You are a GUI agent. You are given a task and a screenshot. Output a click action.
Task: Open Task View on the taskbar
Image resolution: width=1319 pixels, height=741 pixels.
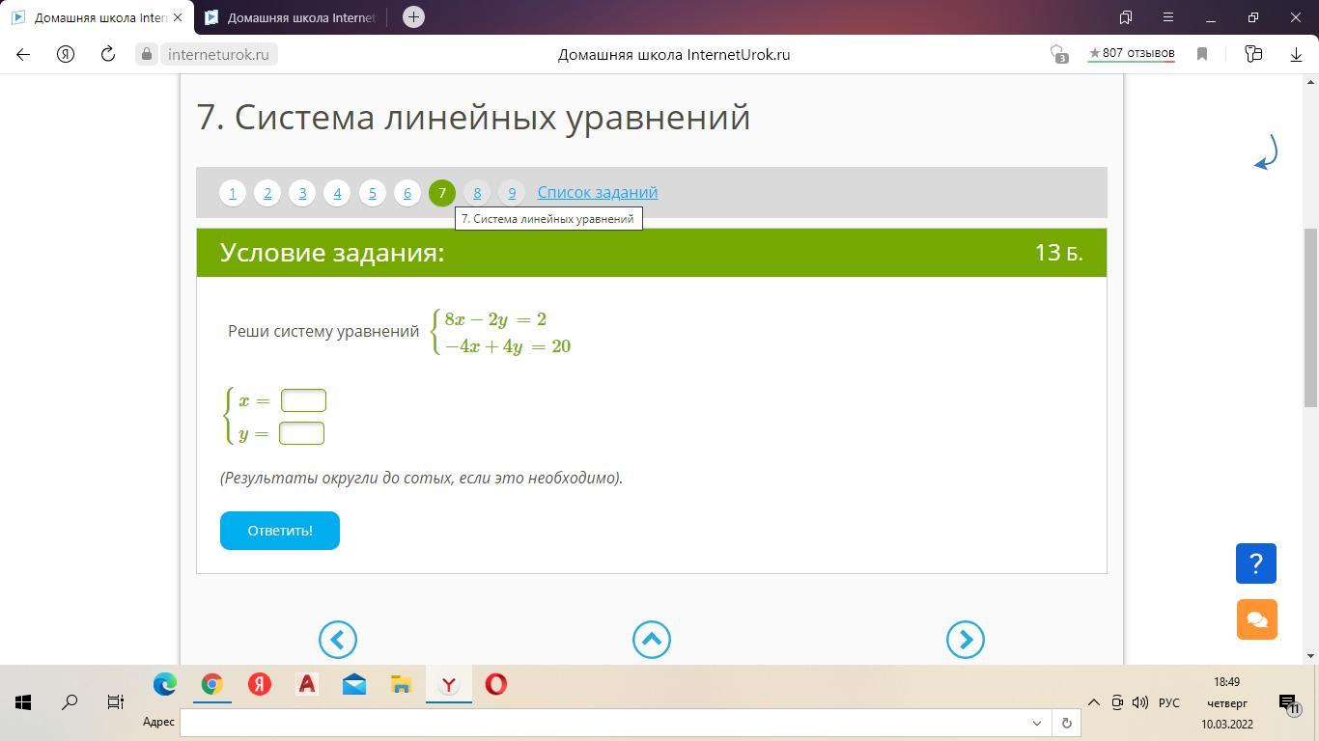click(x=115, y=702)
